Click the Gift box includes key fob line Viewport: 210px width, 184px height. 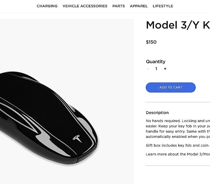178,145
